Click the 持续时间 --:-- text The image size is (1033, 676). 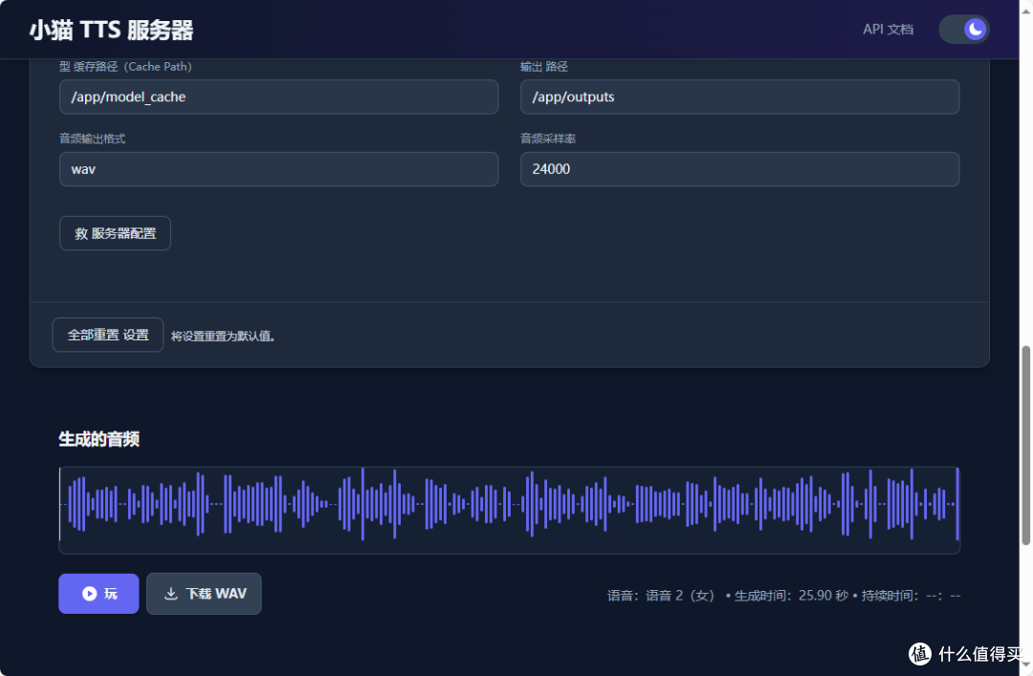coord(911,596)
